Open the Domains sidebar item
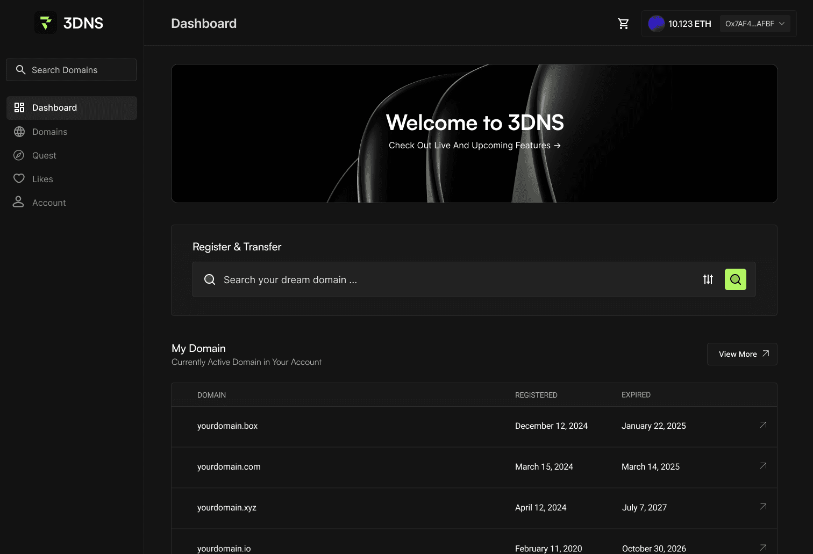Screen dimensions: 813x554 tap(49, 132)
